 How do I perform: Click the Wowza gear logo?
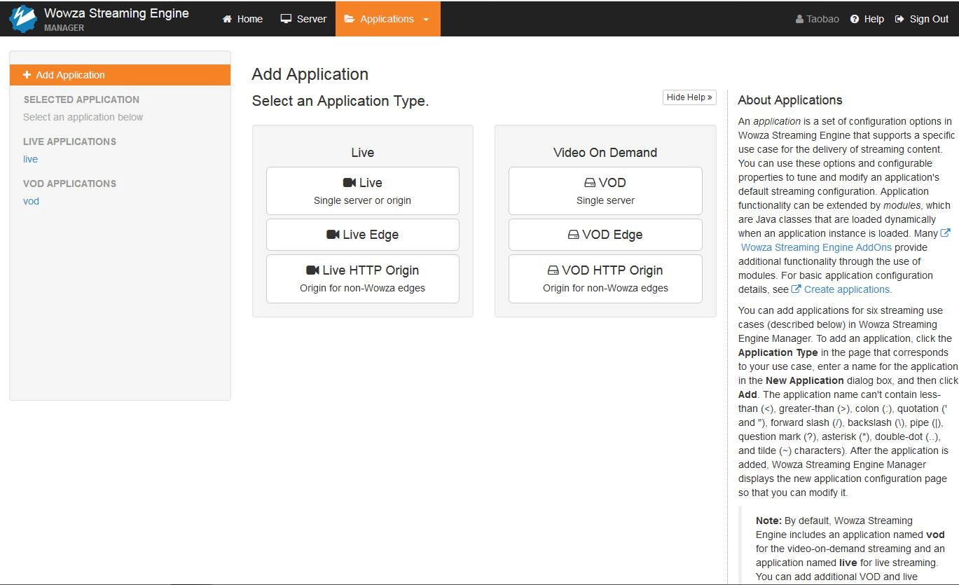23,19
